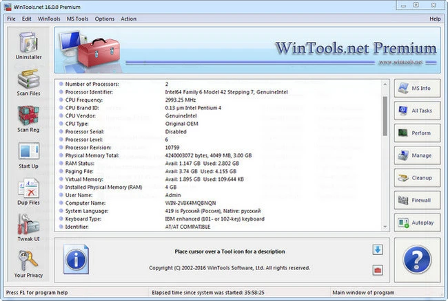Open the File menu
The image size is (448, 301).
click(11, 19)
